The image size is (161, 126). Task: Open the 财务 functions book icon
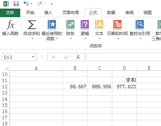[x=70, y=25]
